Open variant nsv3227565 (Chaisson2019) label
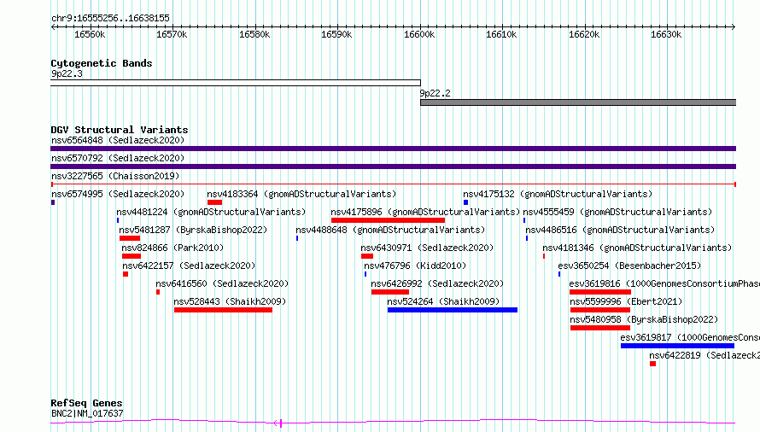The width and height of the screenshot is (760, 432). click(115, 176)
